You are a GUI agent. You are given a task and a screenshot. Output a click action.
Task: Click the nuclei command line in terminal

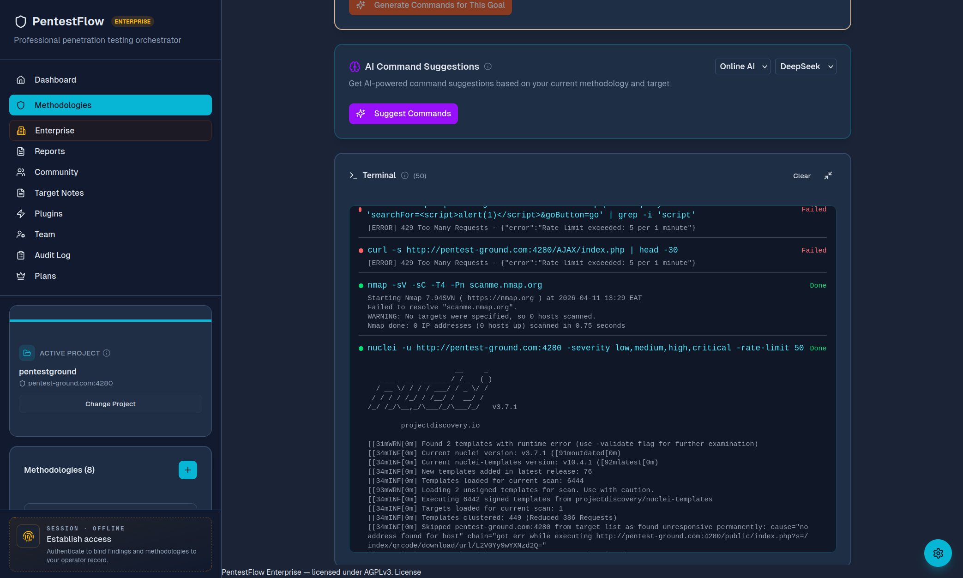(x=585, y=348)
